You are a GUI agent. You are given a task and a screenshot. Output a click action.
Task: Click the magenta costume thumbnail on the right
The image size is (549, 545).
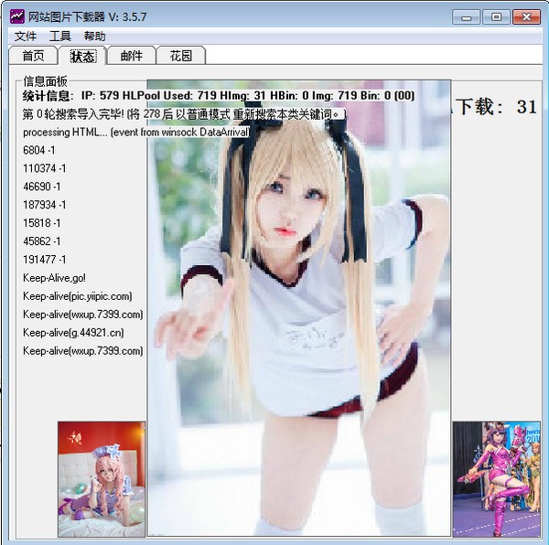click(x=497, y=479)
